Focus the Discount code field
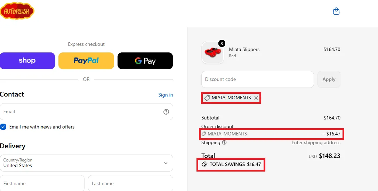378x191 pixels. coord(257,80)
